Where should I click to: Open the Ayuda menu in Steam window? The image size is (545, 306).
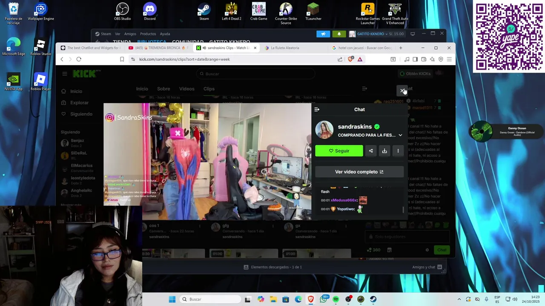165,34
